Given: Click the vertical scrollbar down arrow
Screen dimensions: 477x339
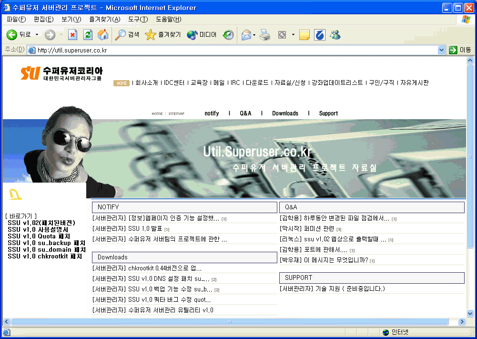Looking at the screenshot, I should (x=470, y=313).
